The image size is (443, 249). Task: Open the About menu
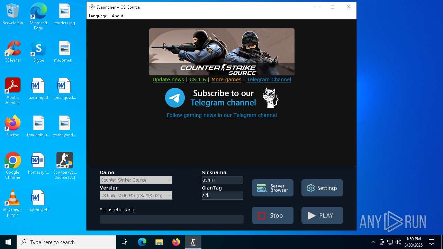[117, 16]
